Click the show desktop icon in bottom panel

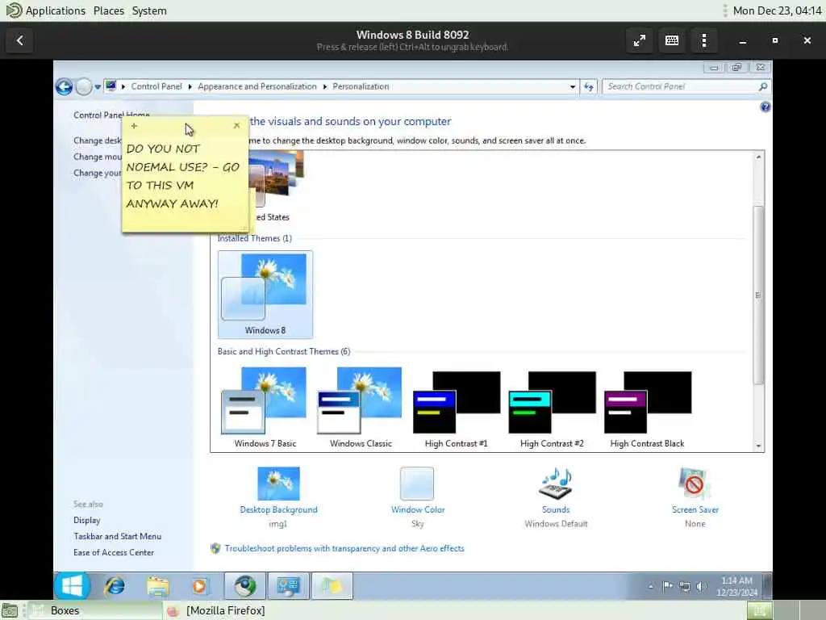click(10, 610)
